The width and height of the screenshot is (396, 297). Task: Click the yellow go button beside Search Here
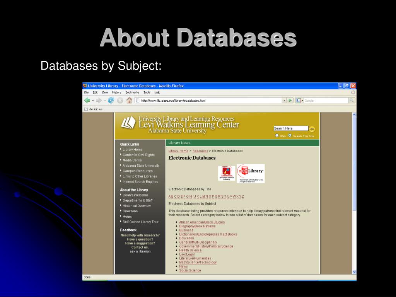point(312,129)
